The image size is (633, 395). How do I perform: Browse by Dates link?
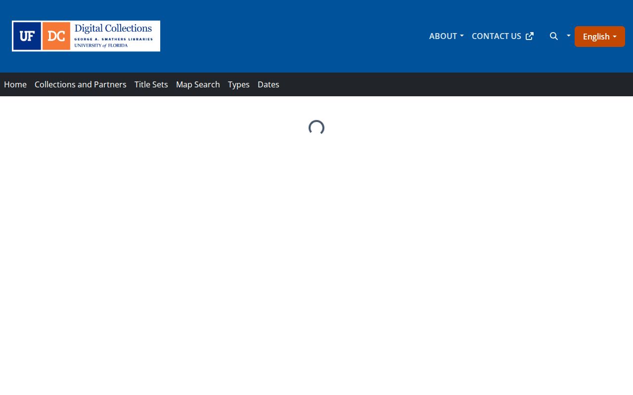(269, 84)
